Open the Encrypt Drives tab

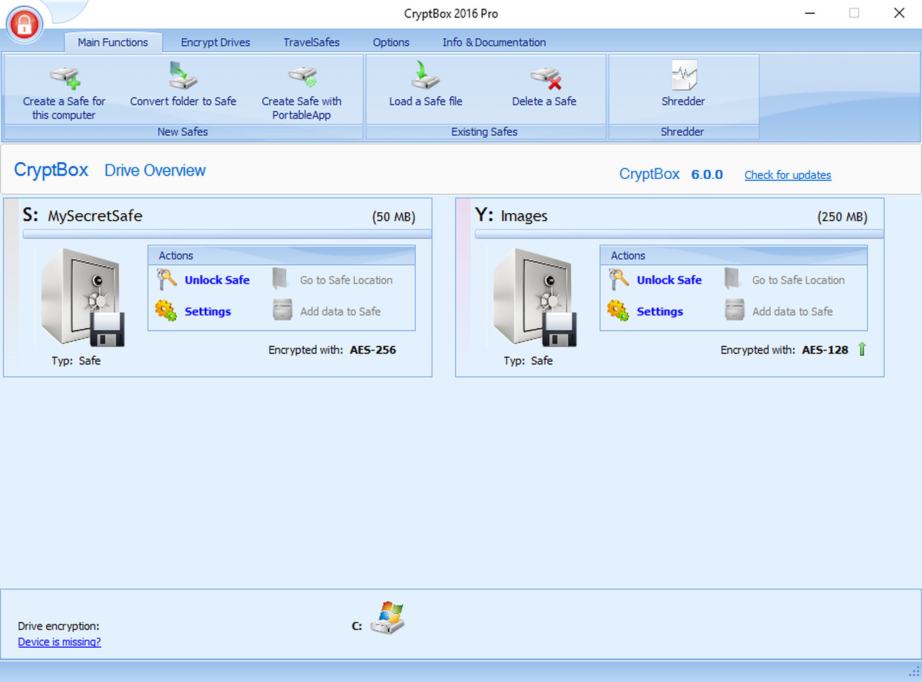coord(215,42)
